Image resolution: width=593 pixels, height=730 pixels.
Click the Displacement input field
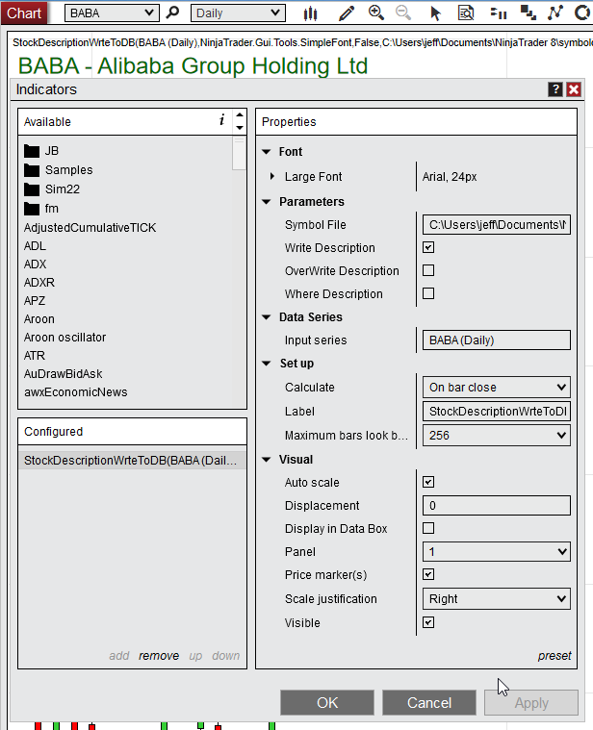tap(497, 506)
